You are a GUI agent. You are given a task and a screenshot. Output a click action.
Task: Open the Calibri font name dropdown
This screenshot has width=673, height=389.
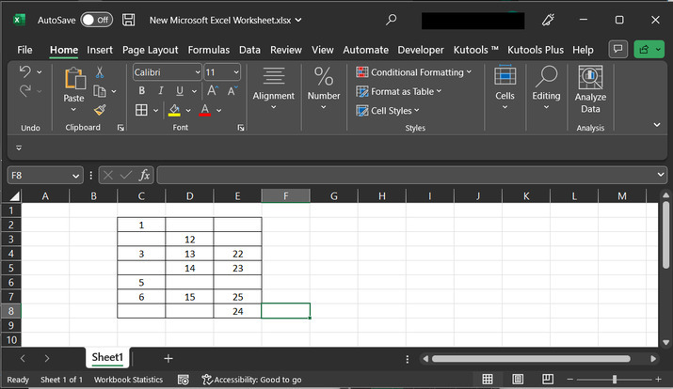[x=167, y=72]
